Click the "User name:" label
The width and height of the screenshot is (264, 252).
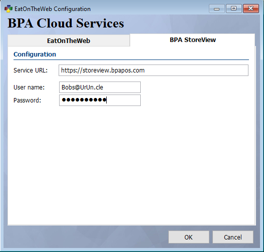tap(29, 87)
